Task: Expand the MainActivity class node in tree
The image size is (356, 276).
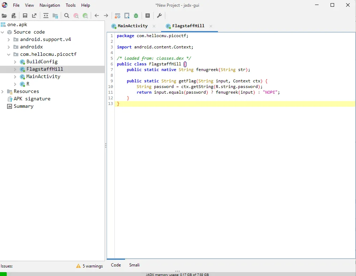Action: click(15, 77)
